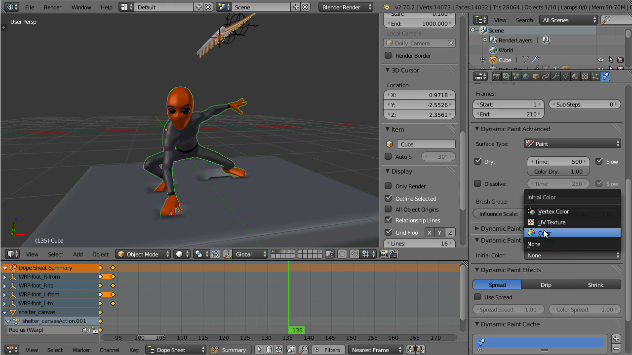This screenshot has height=355, width=632.
Task: Open the File menu
Action: click(30, 7)
